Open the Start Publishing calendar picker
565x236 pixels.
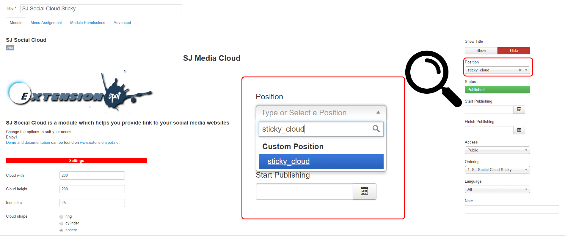tap(519, 110)
